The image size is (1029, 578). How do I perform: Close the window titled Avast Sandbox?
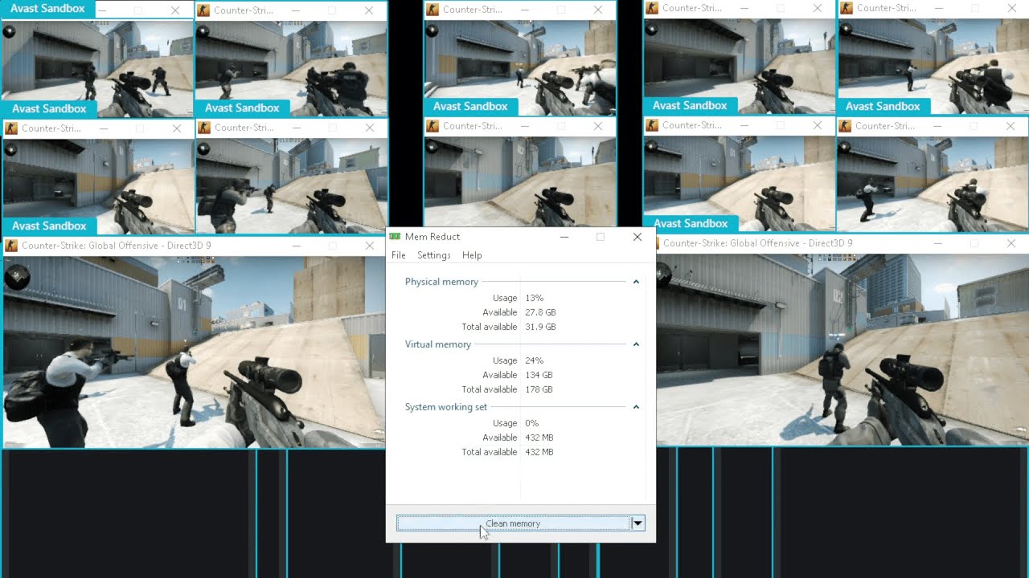tap(175, 10)
